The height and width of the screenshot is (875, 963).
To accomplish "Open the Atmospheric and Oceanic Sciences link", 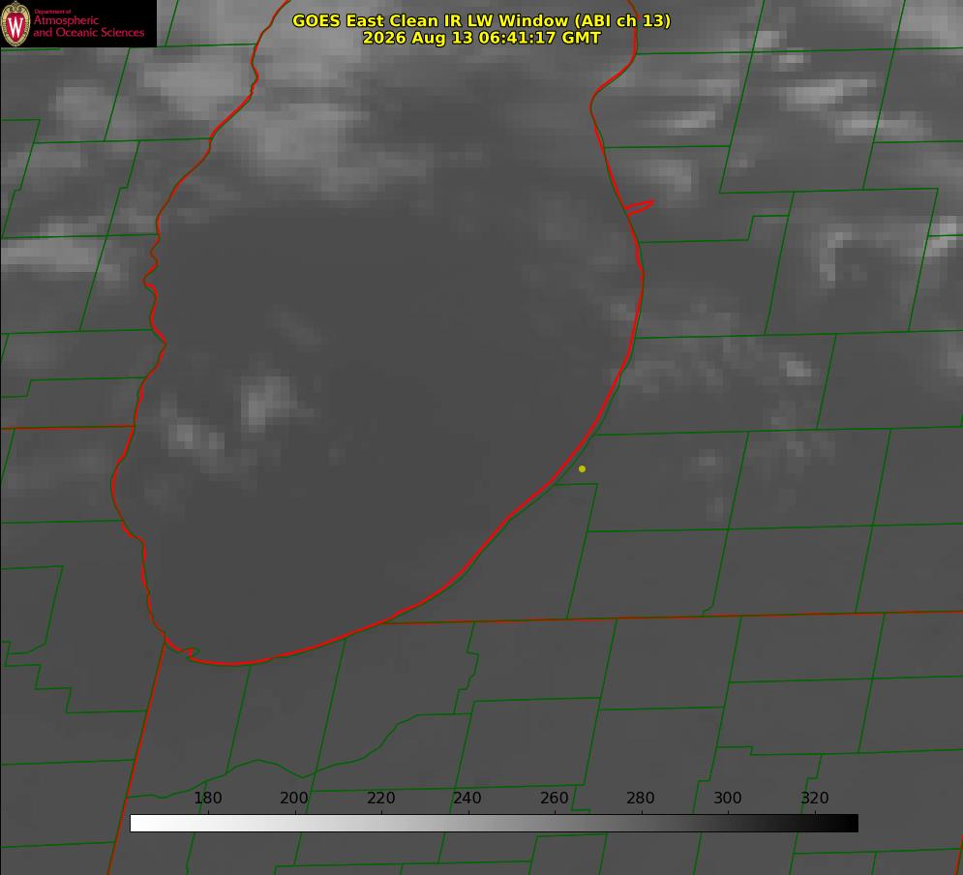I will click(88, 26).
